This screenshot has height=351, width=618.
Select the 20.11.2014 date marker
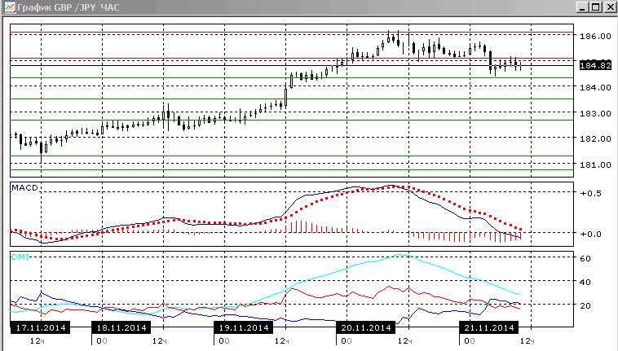(x=366, y=327)
